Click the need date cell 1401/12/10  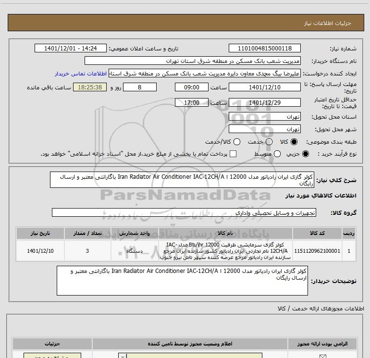40,251
